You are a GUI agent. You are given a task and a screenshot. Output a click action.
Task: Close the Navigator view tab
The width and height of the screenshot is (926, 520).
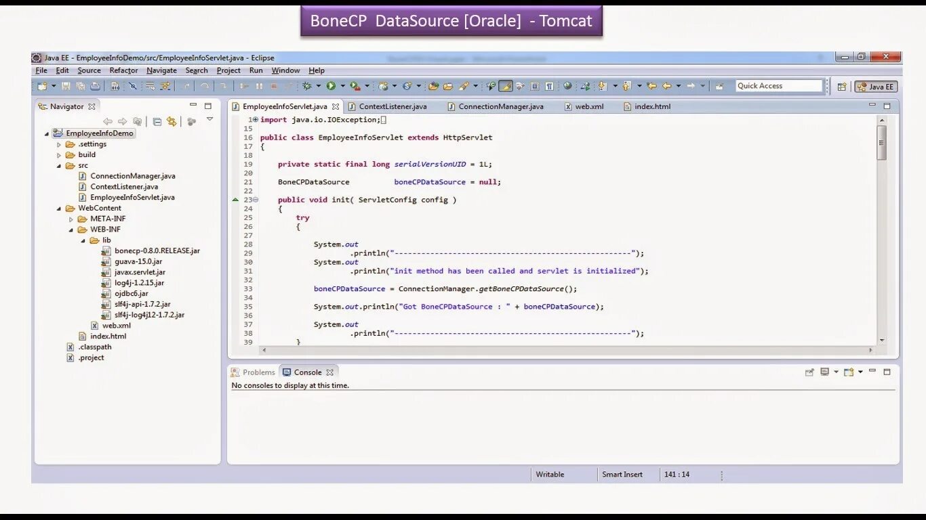click(x=92, y=106)
